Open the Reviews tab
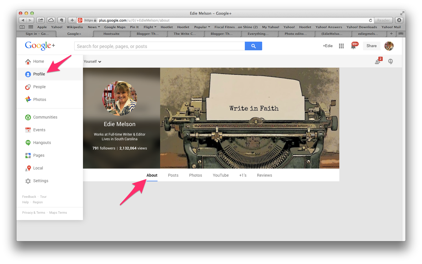The width and height of the screenshot is (422, 264). click(x=264, y=175)
